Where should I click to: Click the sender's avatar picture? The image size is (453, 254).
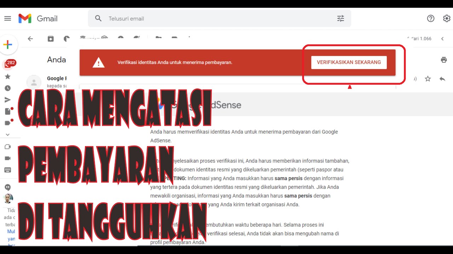[34, 82]
